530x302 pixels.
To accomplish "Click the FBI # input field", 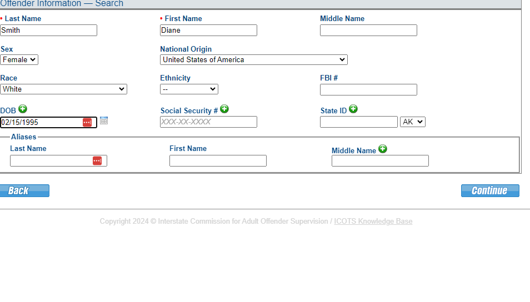I will (368, 89).
